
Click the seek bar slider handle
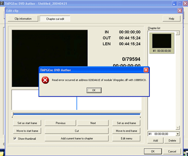click(13, 114)
